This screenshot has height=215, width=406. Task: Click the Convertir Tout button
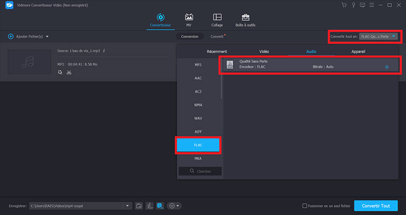[x=376, y=206]
